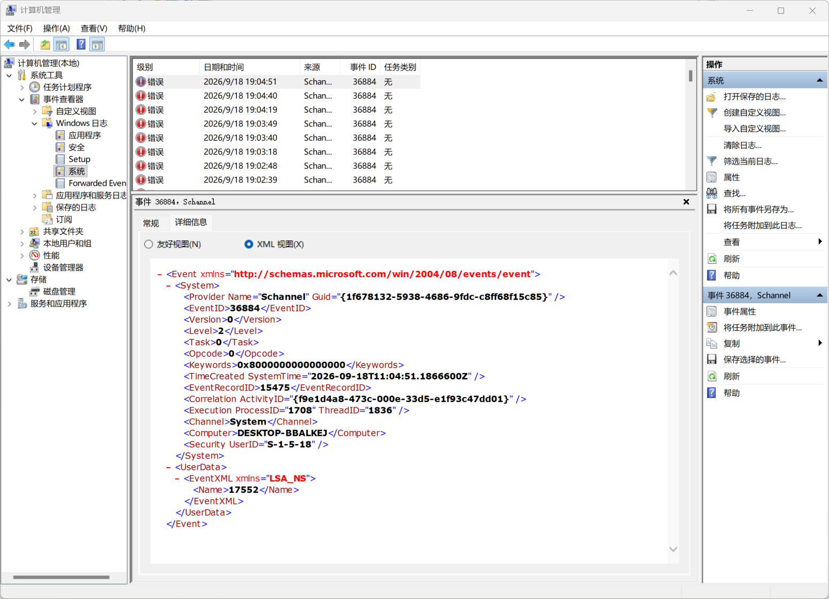Open the 操作(A) menu
829x599 pixels.
56,28
